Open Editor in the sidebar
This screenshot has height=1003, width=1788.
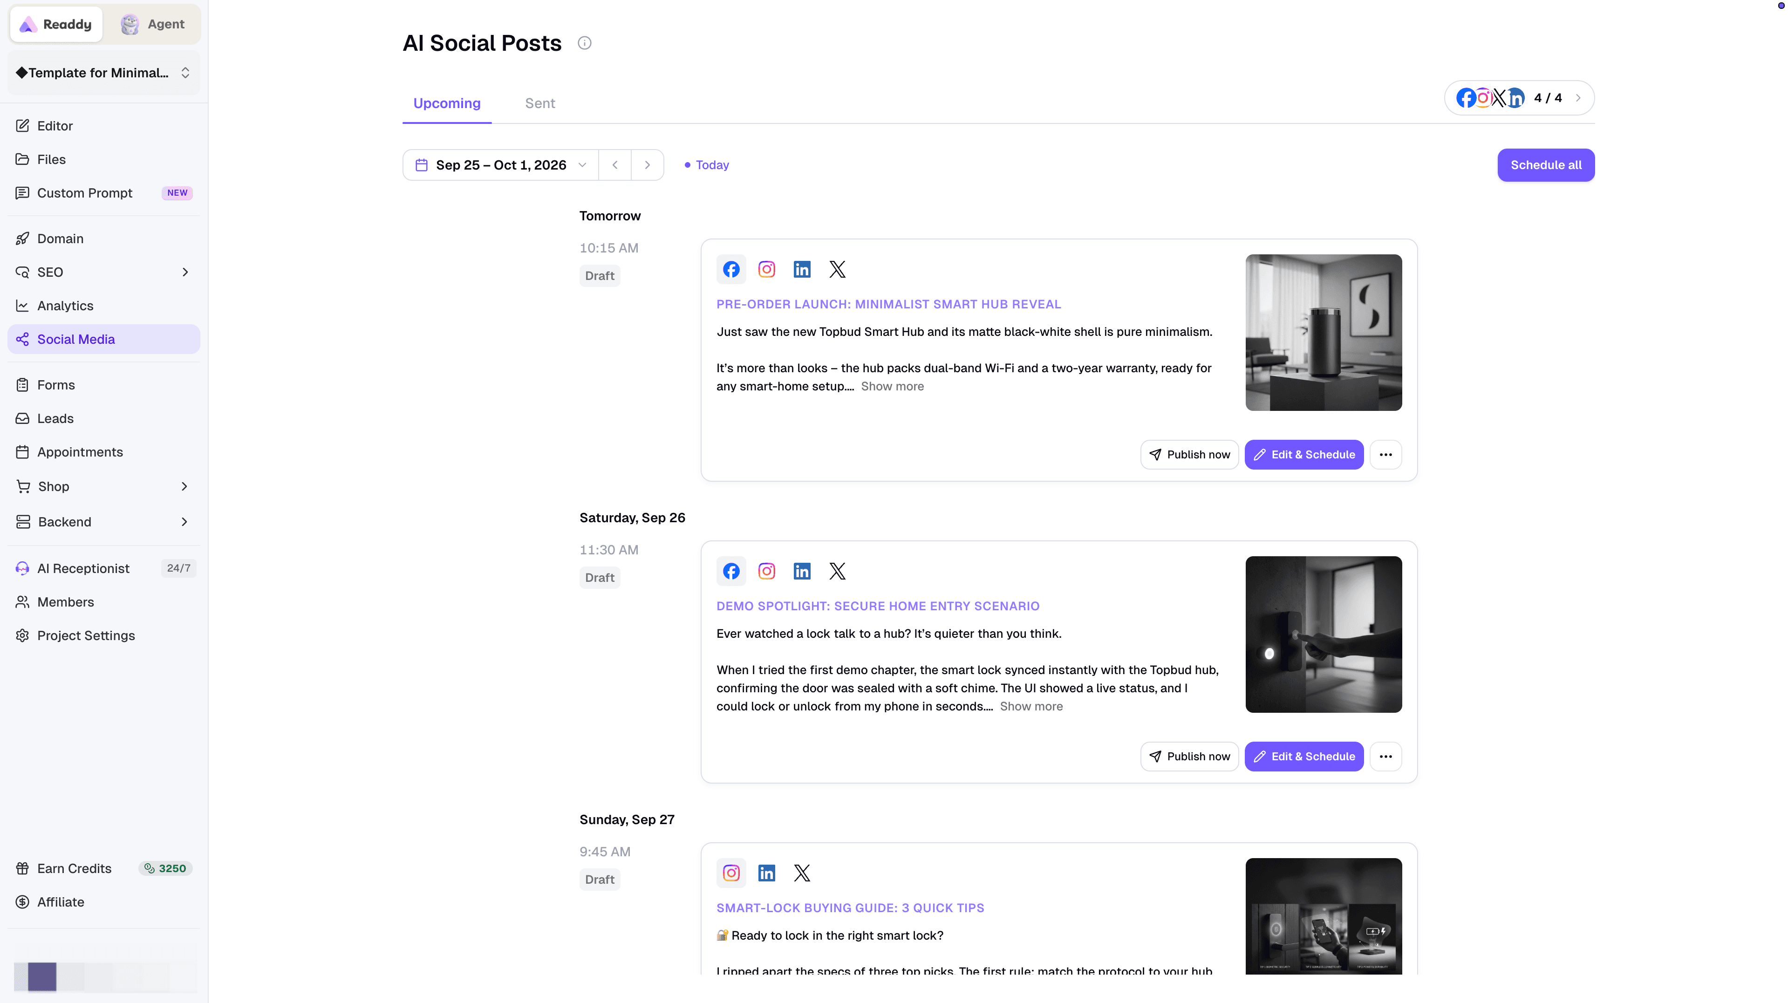[103, 126]
